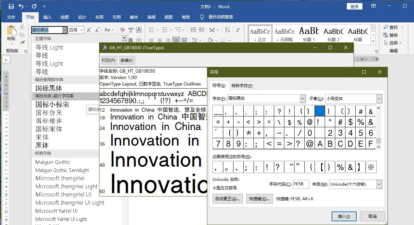Expand the font size 四号 dropdown
414x225 pixels.
pos(81,30)
